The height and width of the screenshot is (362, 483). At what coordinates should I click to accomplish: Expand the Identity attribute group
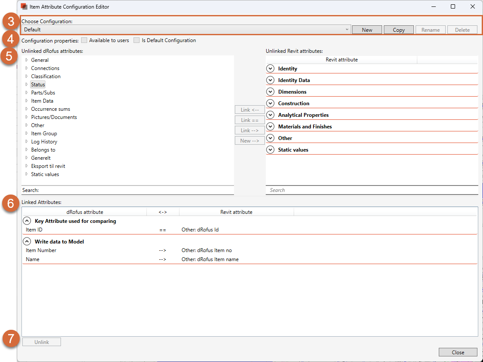270,68
